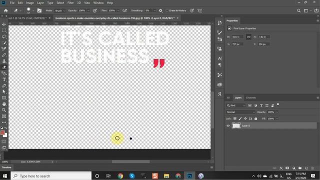Open the Windows Start button
Screen dimensions: 320x180
(x=5, y=176)
